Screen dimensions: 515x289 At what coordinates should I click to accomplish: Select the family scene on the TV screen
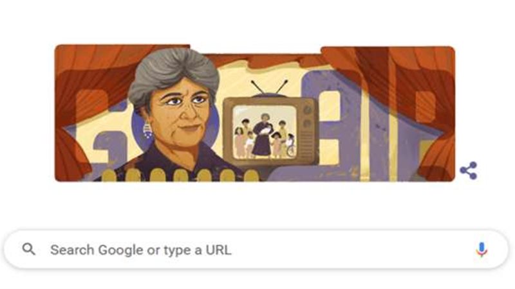265,132
